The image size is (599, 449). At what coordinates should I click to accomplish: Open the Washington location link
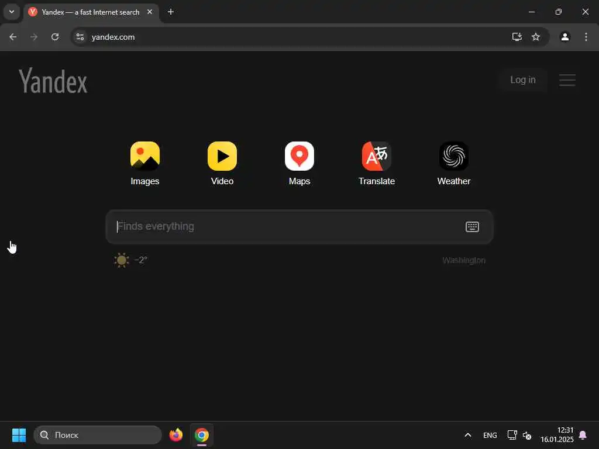[x=464, y=260]
